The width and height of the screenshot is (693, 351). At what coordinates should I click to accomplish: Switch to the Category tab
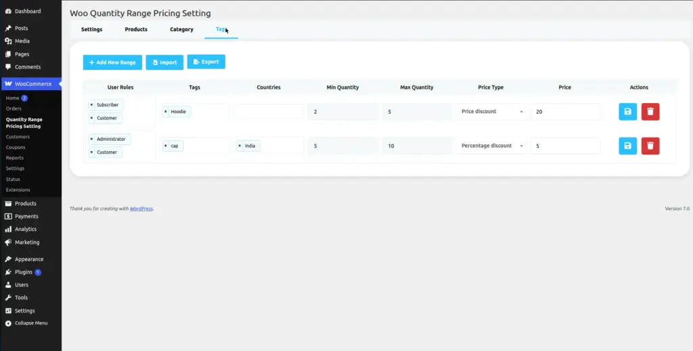(181, 30)
